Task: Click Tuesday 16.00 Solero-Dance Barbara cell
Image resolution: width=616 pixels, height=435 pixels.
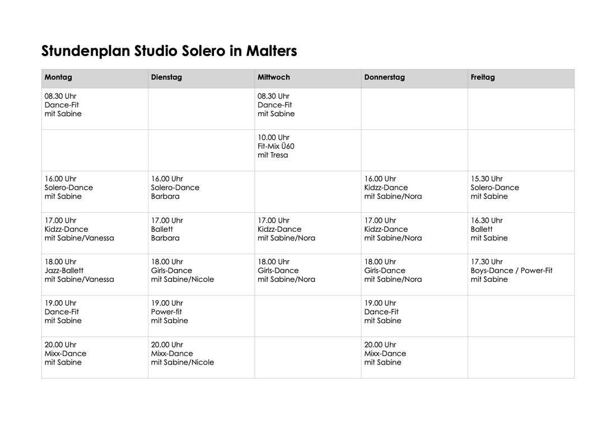Action: 201,191
